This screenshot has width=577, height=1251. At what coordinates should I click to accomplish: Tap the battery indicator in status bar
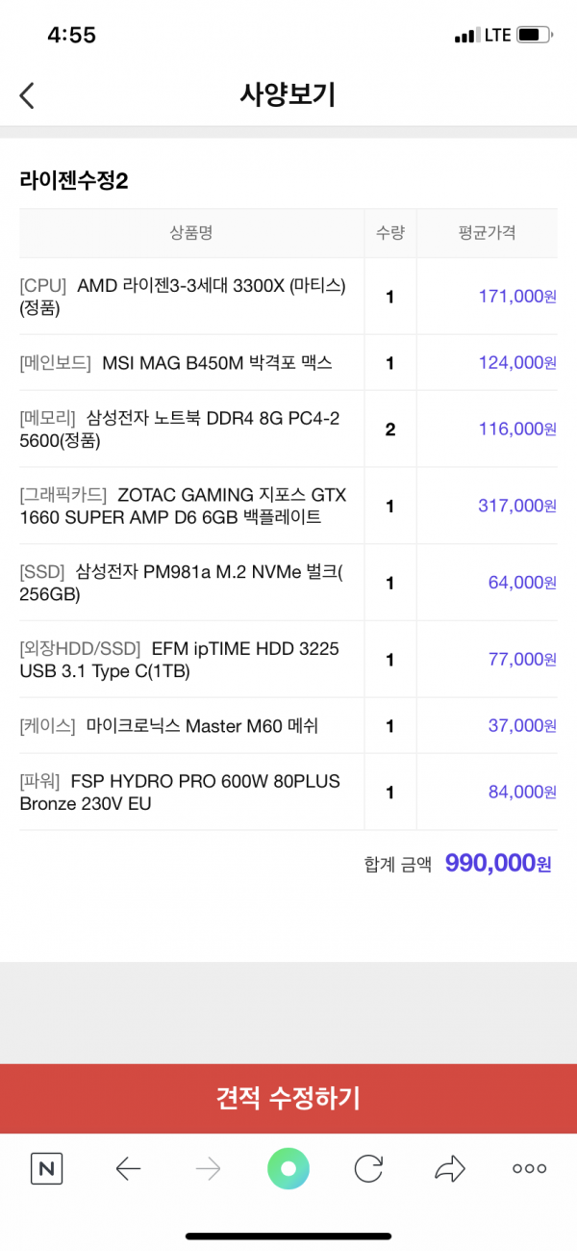[535, 36]
